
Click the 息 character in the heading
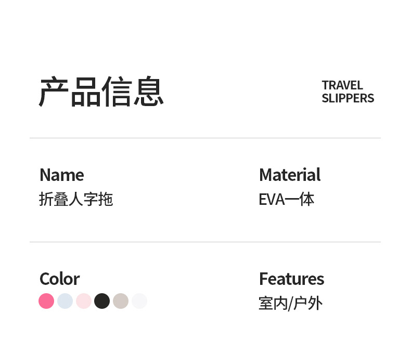pyautogui.click(x=149, y=92)
